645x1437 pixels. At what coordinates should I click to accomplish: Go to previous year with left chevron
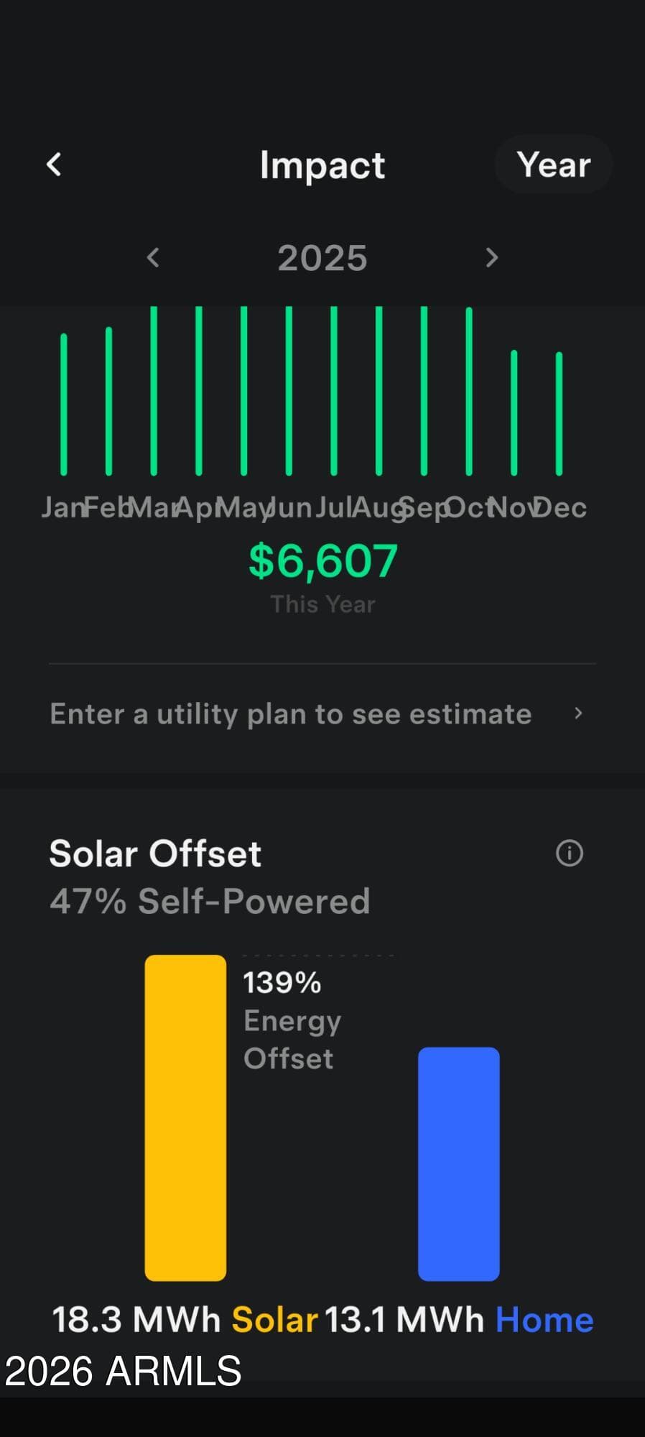click(152, 257)
